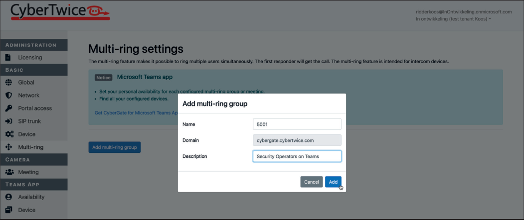Click the Microsoft Teams app heading
Viewport: 524px width, 221px height.
145,77
